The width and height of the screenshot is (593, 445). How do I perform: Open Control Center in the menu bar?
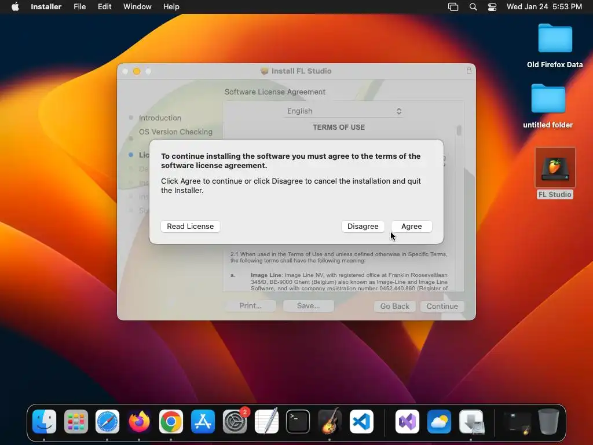tap(492, 7)
